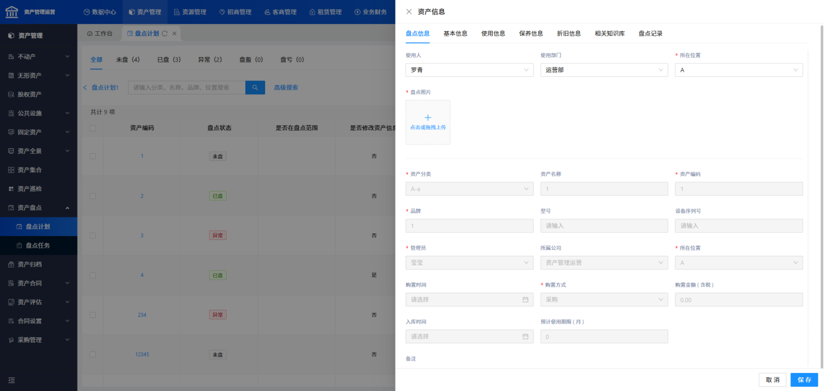The image size is (825, 391).
Task: Toggle the select-all checkbox in table header
Action: (92, 128)
